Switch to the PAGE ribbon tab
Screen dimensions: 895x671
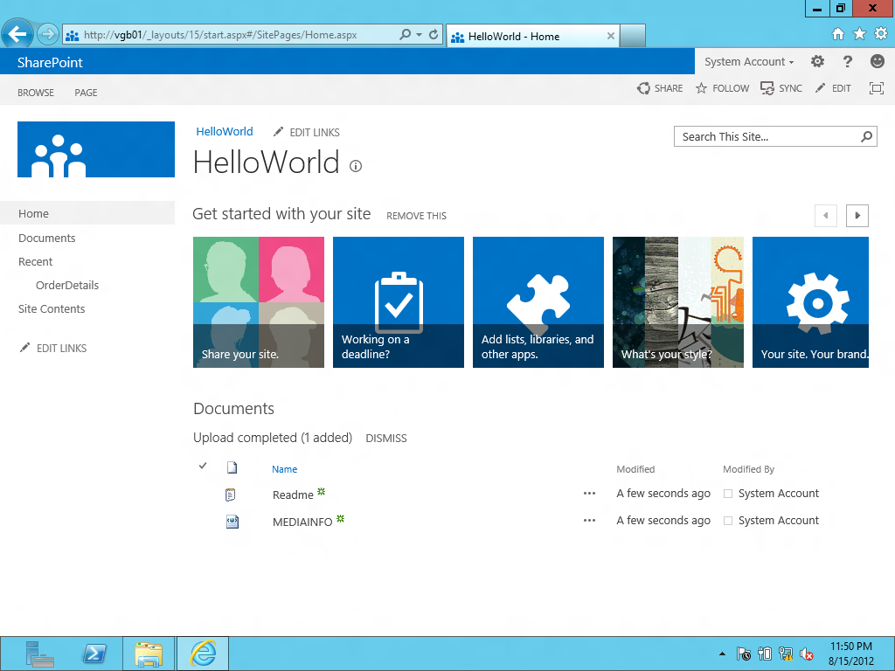pyautogui.click(x=85, y=92)
